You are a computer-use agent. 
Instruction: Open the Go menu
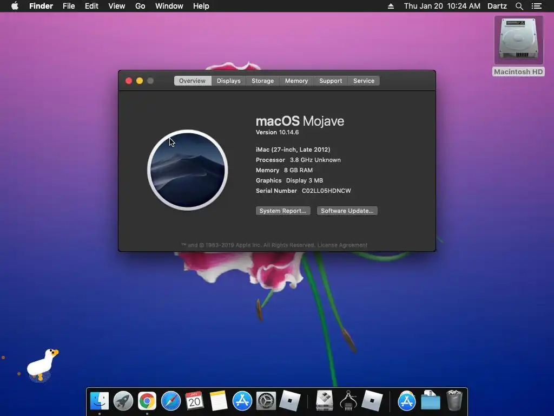140,6
